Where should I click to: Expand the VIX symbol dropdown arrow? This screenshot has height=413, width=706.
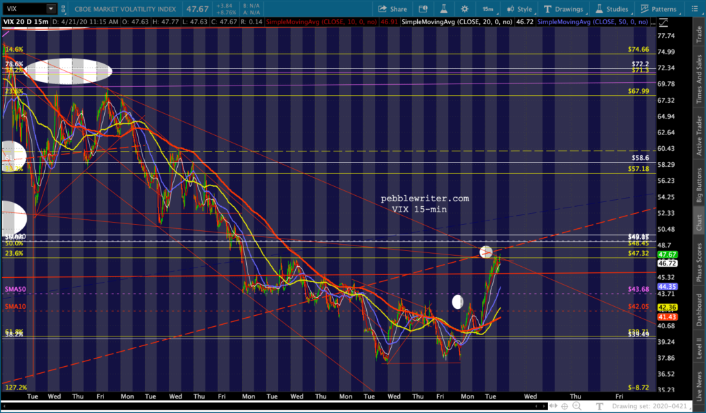click(51, 9)
